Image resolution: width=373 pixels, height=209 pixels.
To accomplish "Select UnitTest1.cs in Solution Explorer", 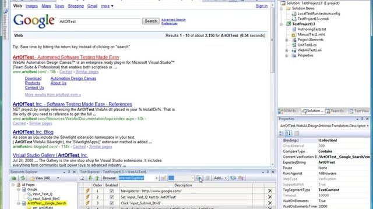I will [307, 45].
